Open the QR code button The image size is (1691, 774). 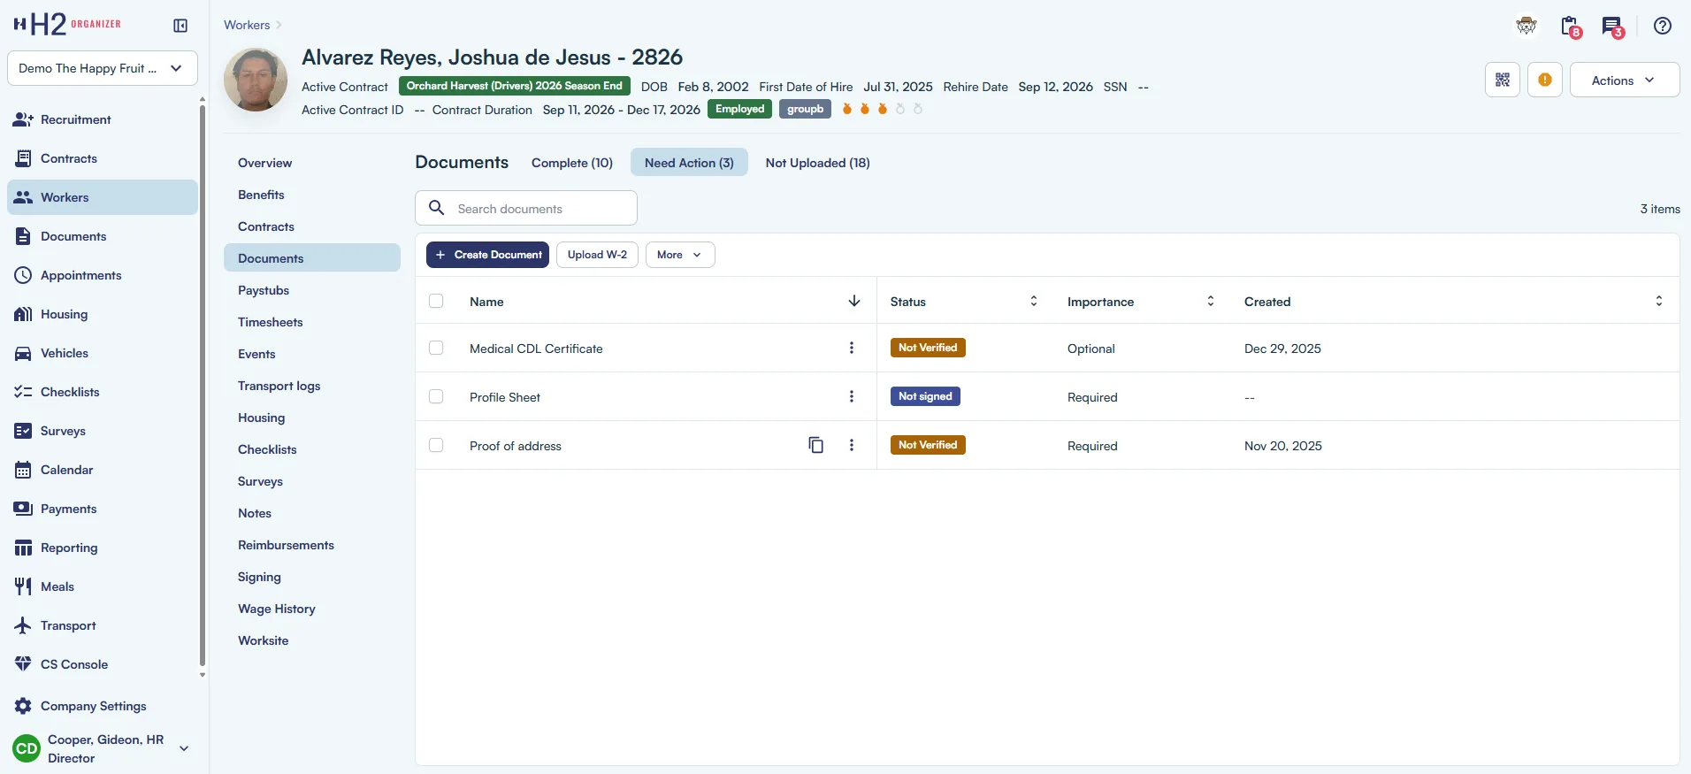click(x=1503, y=80)
